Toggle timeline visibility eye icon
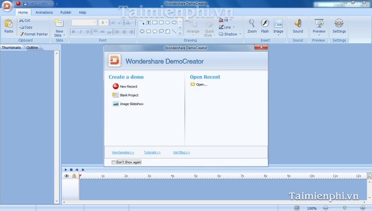 (x=66, y=176)
